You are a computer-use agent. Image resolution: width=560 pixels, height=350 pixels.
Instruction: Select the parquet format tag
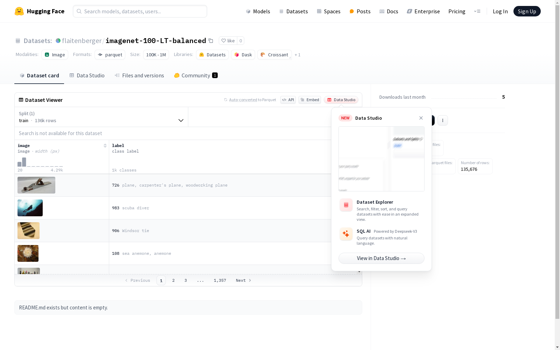pyautogui.click(x=110, y=55)
